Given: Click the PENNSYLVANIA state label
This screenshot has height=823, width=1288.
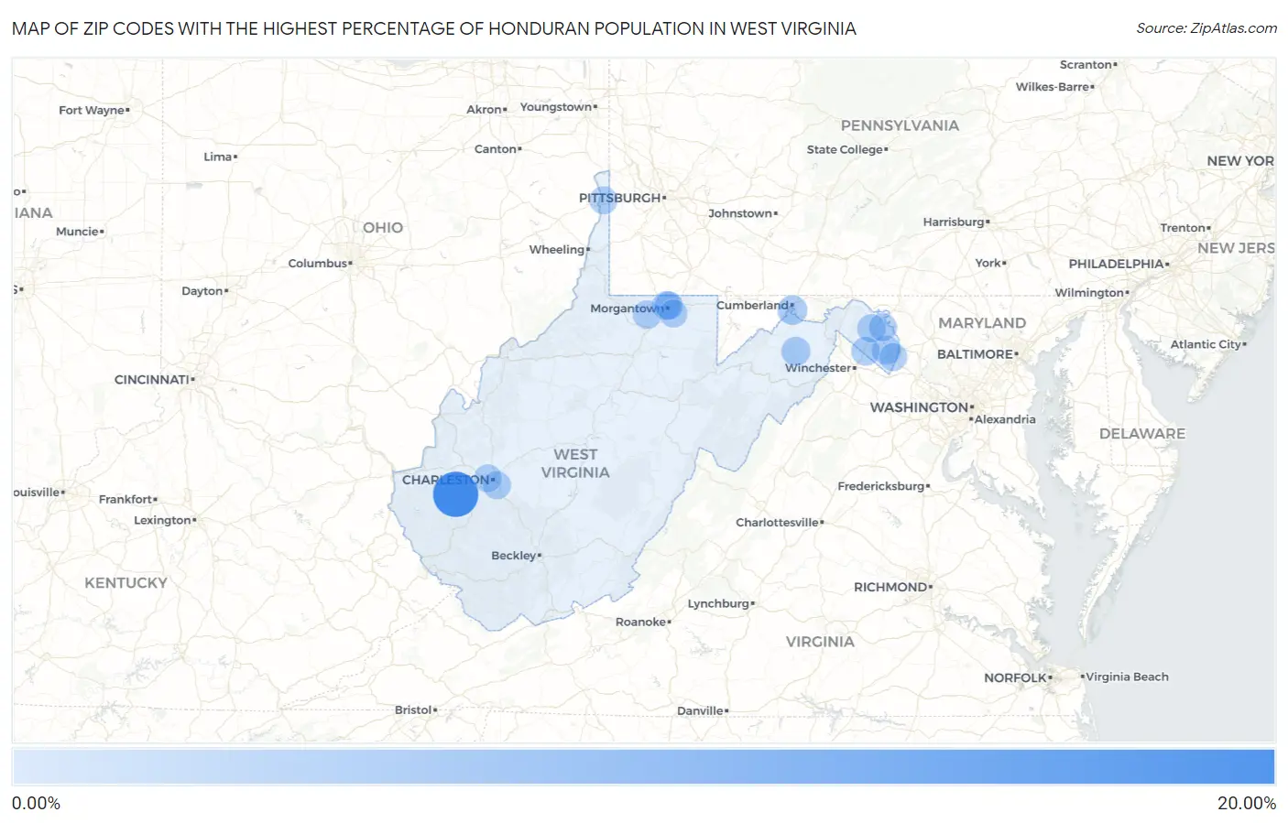Looking at the screenshot, I should point(900,125).
